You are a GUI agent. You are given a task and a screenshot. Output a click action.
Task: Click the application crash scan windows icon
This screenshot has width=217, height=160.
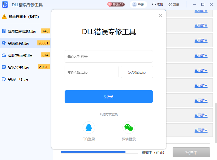(x=4, y=31)
